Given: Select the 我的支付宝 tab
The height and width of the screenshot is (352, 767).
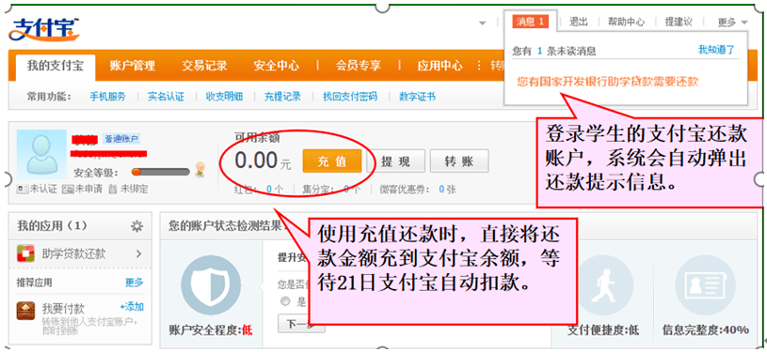Looking at the screenshot, I should tap(56, 66).
